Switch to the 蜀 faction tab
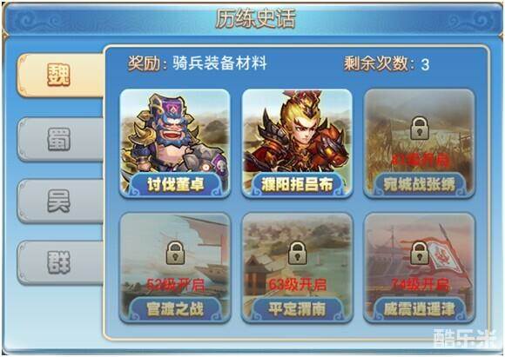This screenshot has width=505, height=357. click(61, 139)
